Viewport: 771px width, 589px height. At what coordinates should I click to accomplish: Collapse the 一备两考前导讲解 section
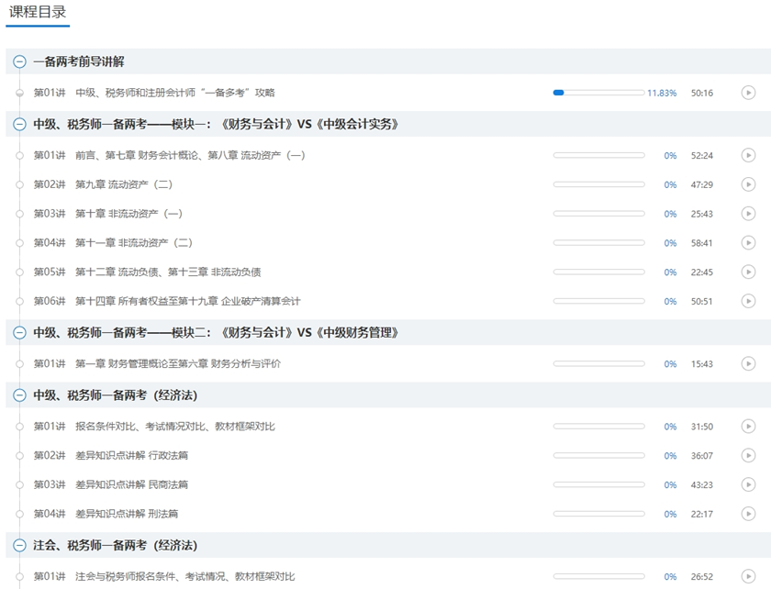tap(19, 61)
